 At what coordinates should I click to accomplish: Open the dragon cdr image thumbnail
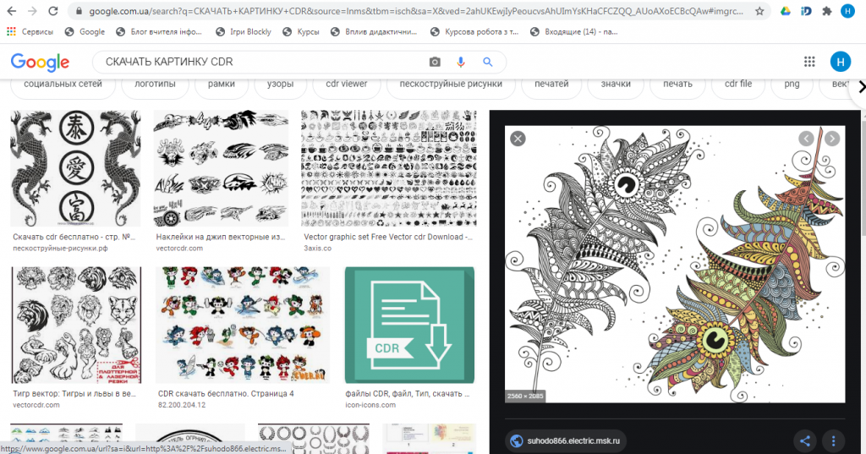pyautogui.click(x=75, y=168)
